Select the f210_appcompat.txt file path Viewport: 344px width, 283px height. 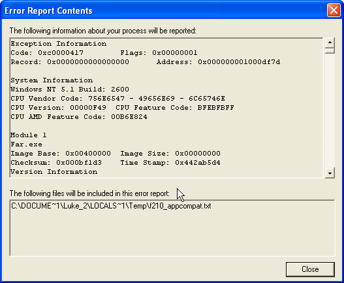(x=111, y=206)
